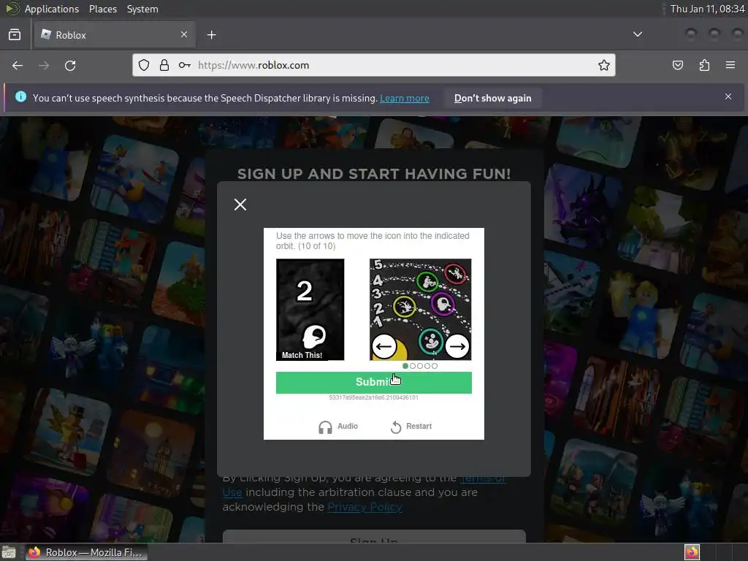The height and width of the screenshot is (561, 748).
Task: Open the Firefox View icon
Action: coord(15,35)
